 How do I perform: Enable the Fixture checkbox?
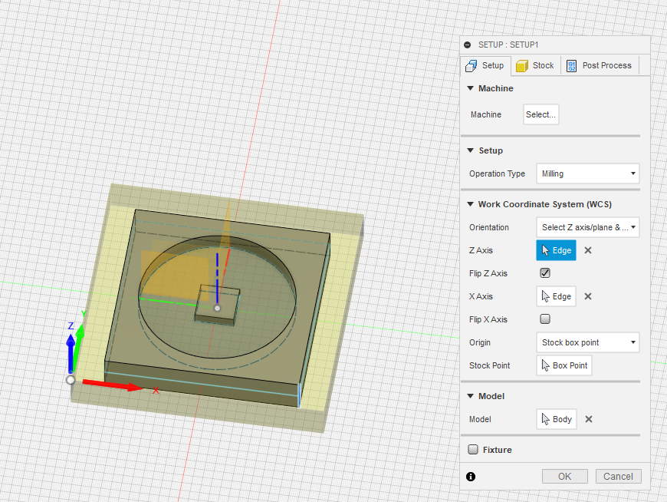pos(473,449)
